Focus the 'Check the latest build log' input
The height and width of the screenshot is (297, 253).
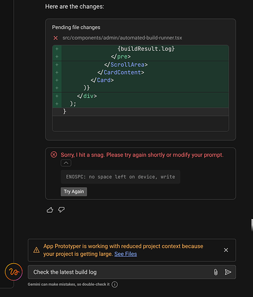point(121,272)
